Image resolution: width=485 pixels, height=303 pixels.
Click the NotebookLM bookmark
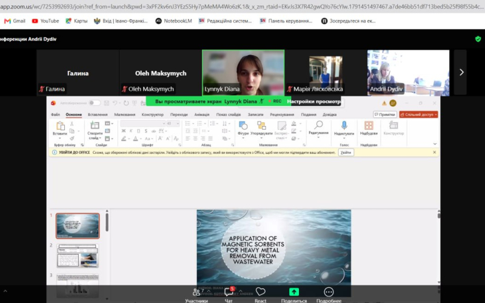click(x=173, y=21)
